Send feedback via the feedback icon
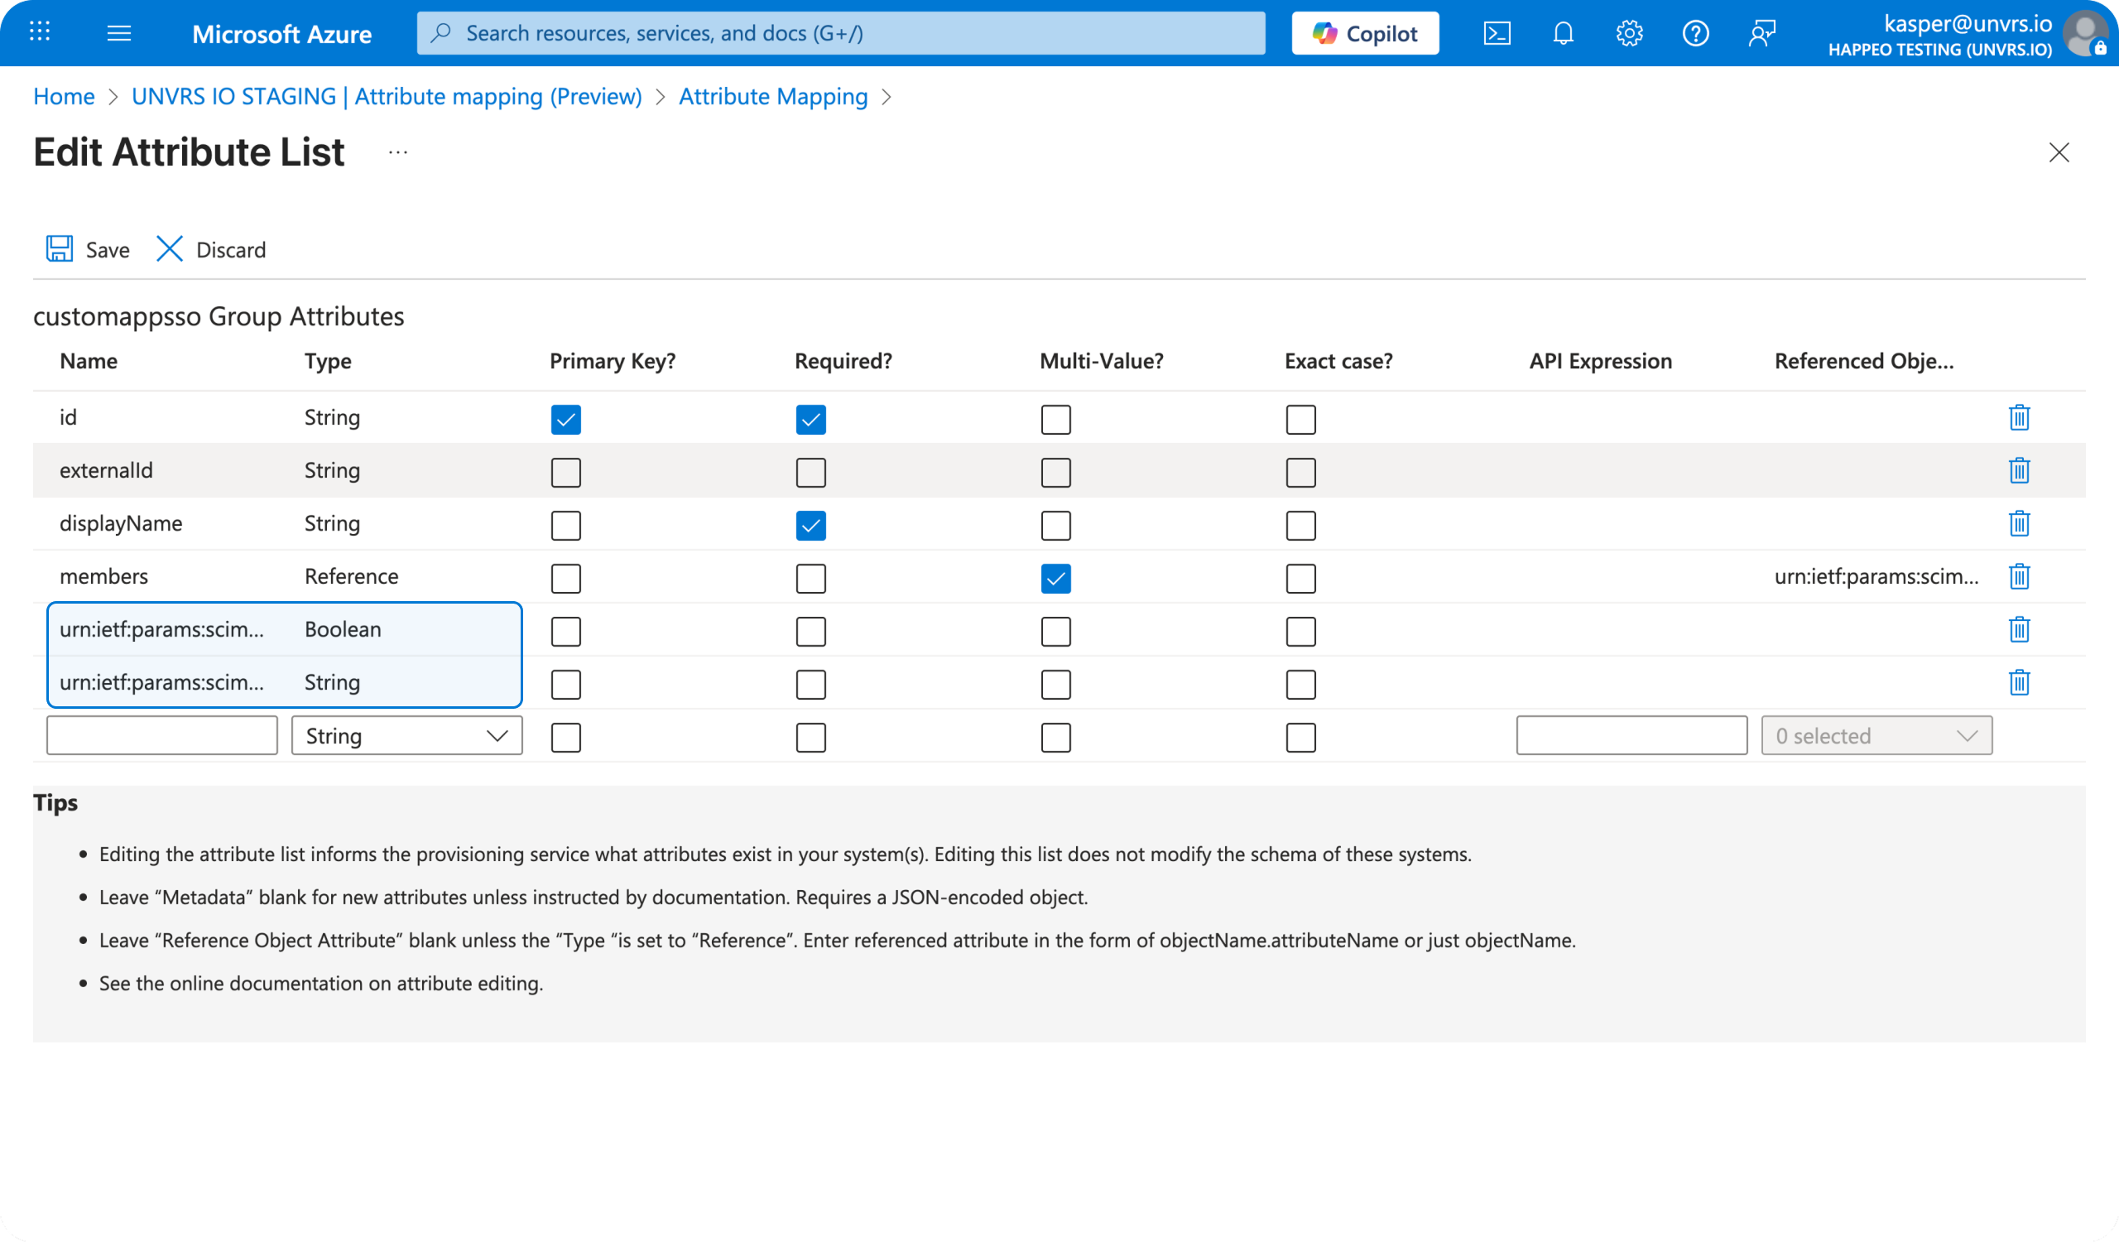 [1761, 33]
